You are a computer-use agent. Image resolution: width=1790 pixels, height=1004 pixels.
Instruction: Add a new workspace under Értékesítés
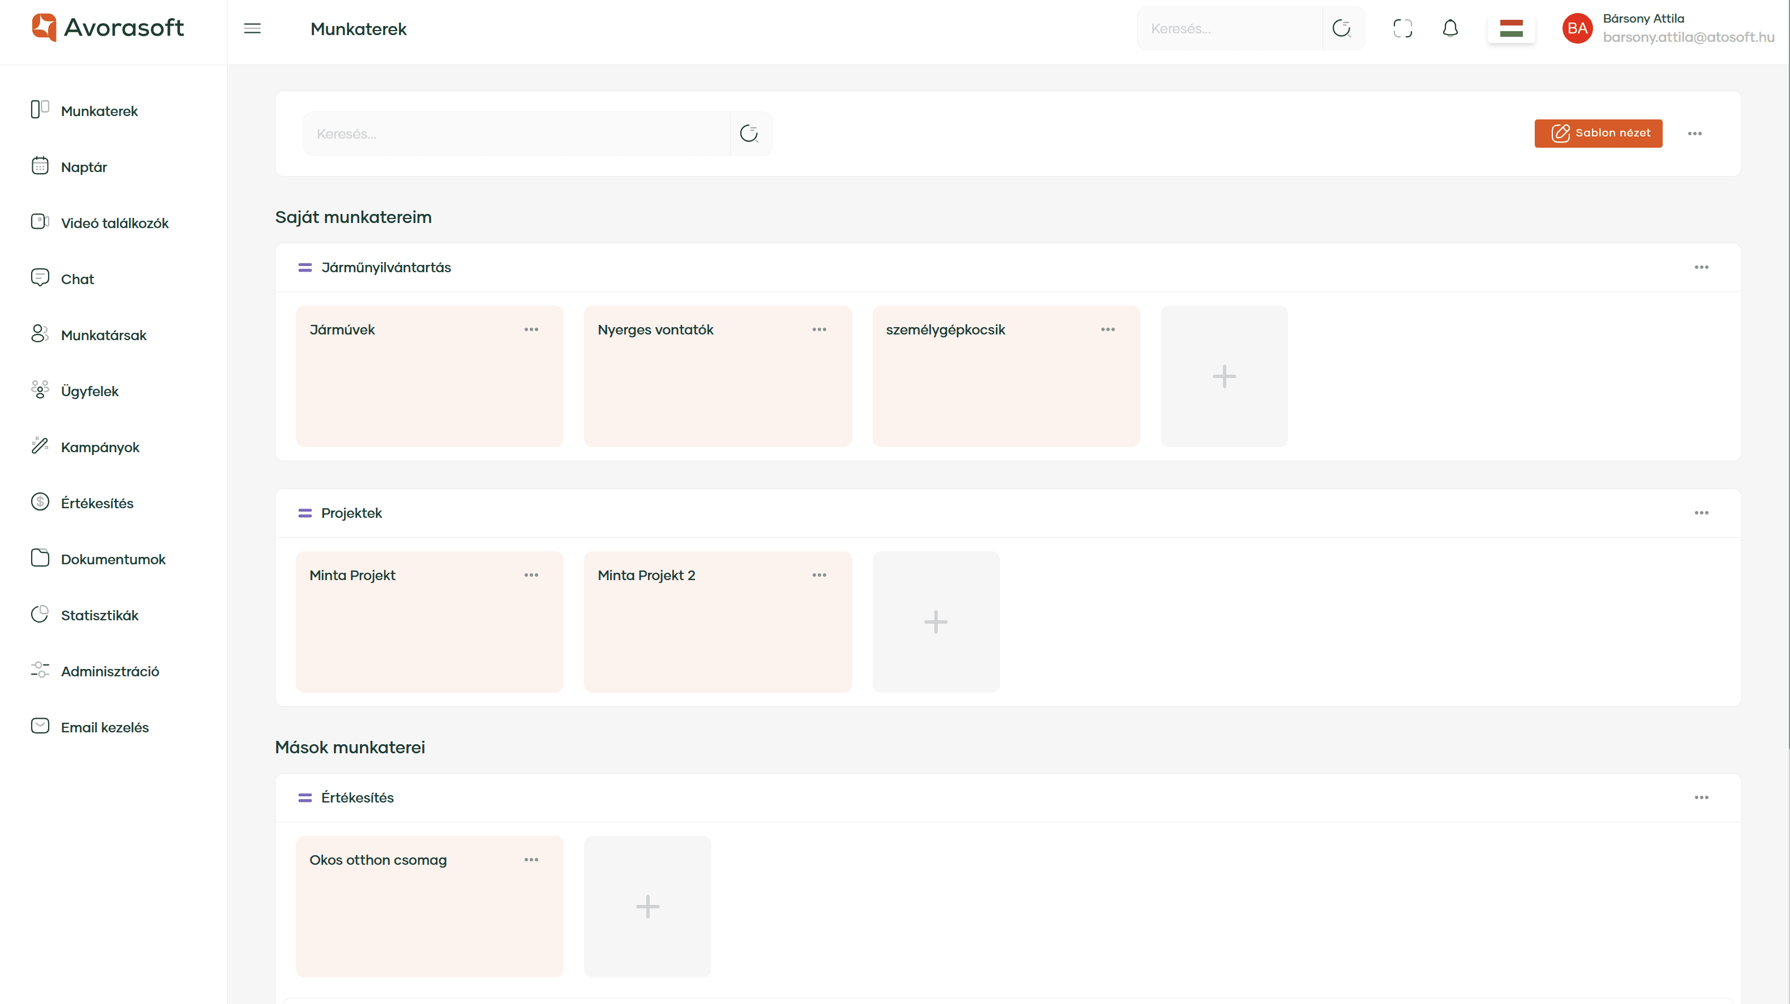tap(647, 906)
